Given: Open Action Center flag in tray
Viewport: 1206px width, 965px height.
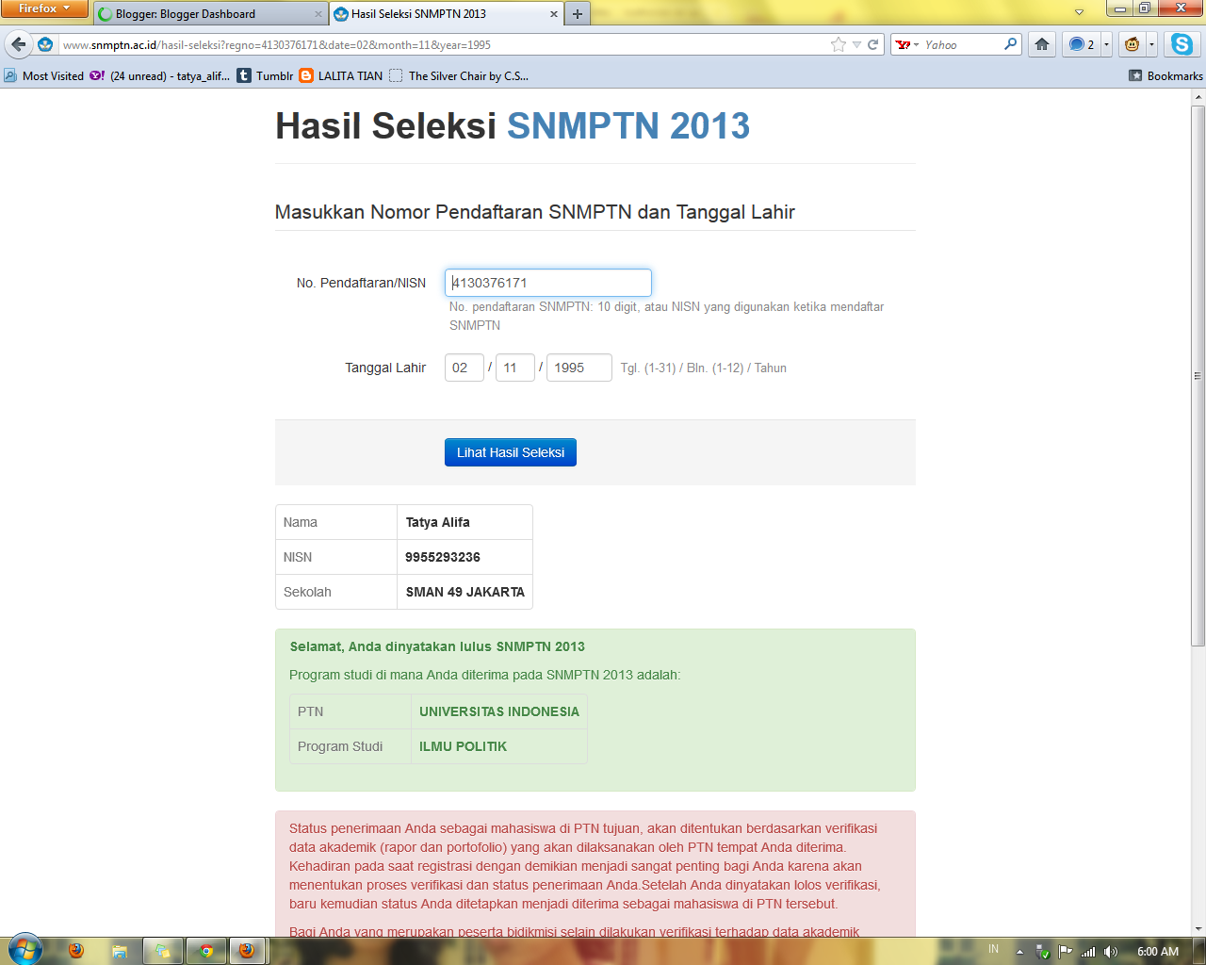Looking at the screenshot, I should coord(1066,951).
